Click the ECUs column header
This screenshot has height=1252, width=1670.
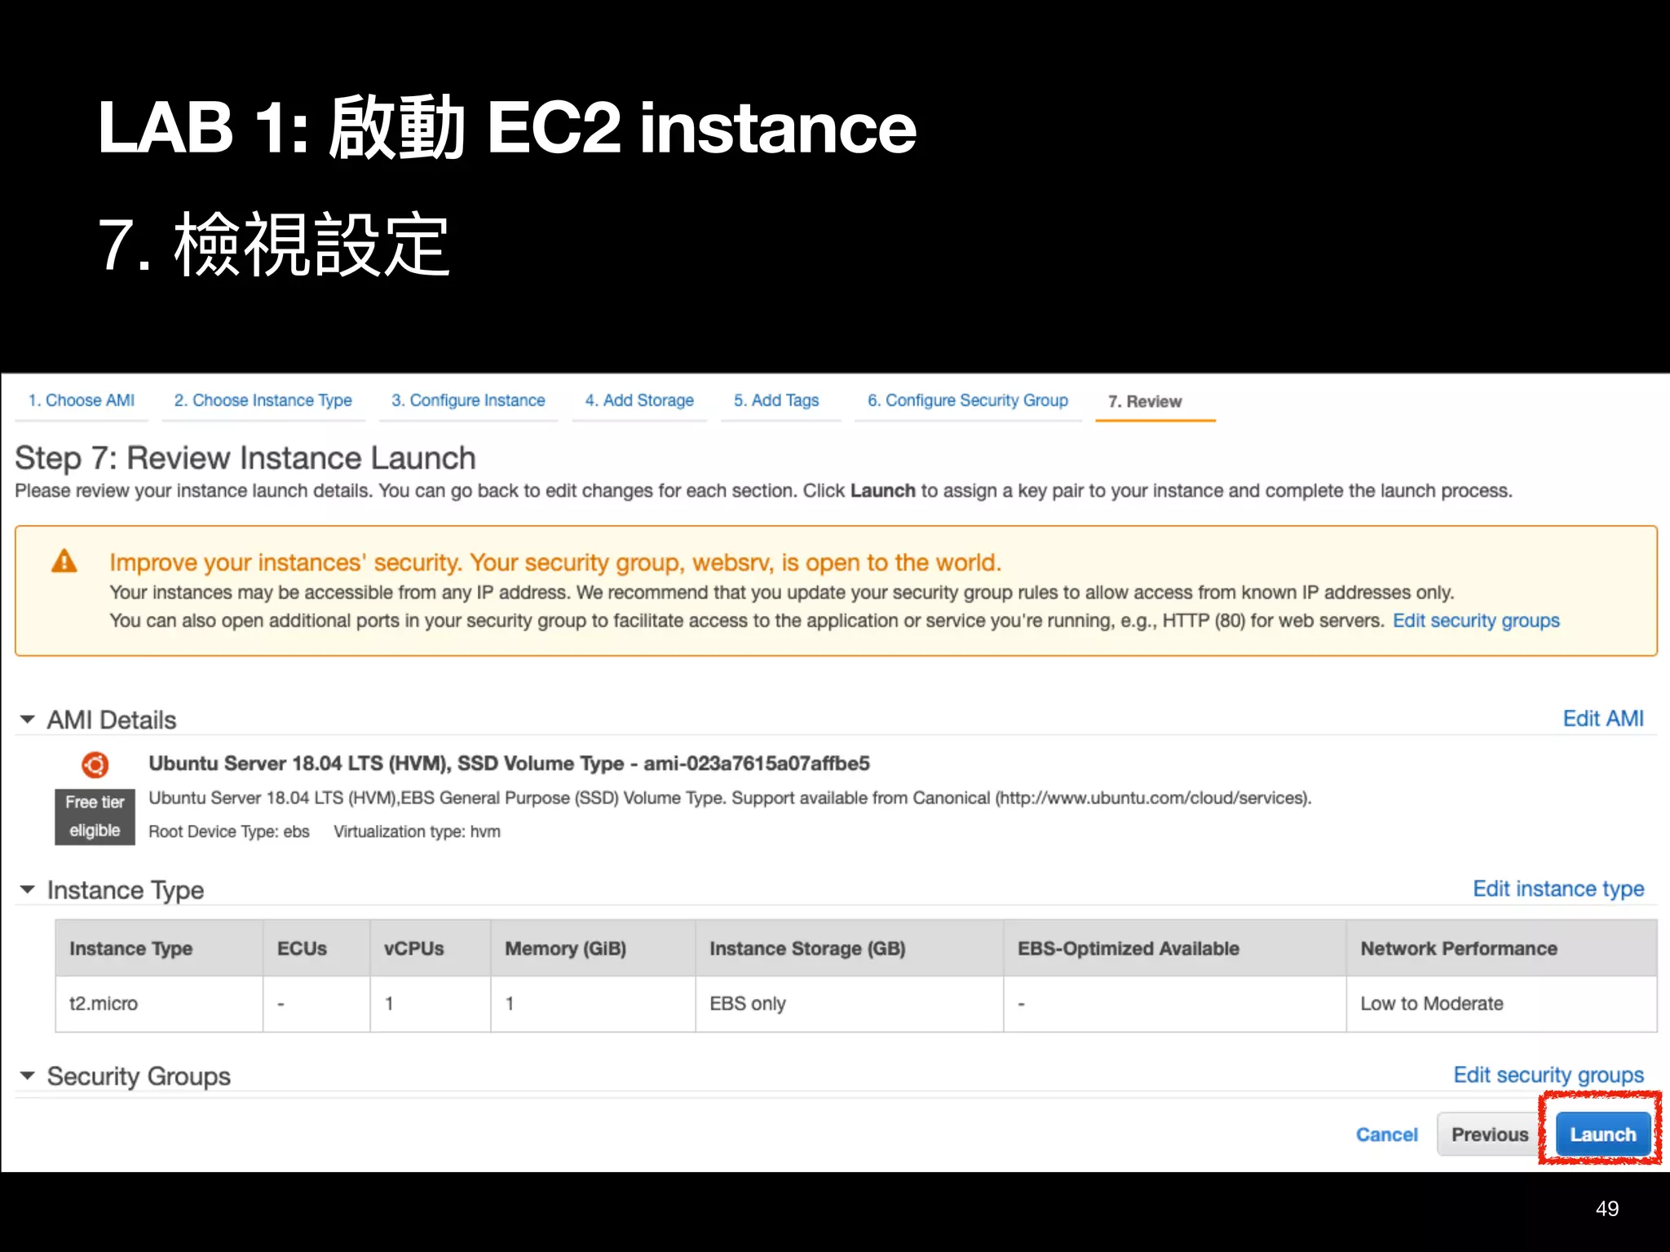316,949
